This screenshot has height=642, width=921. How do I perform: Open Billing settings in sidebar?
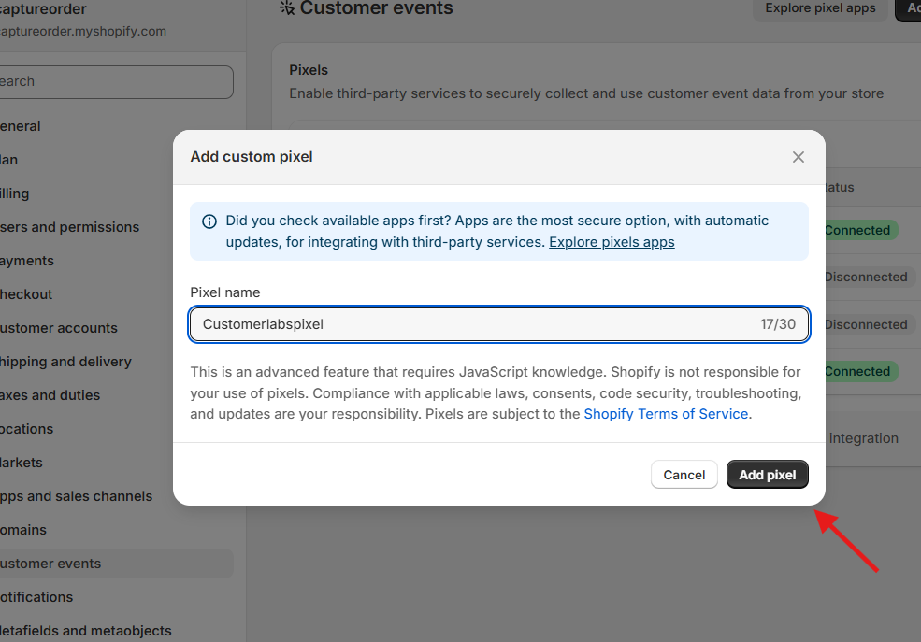[15, 193]
